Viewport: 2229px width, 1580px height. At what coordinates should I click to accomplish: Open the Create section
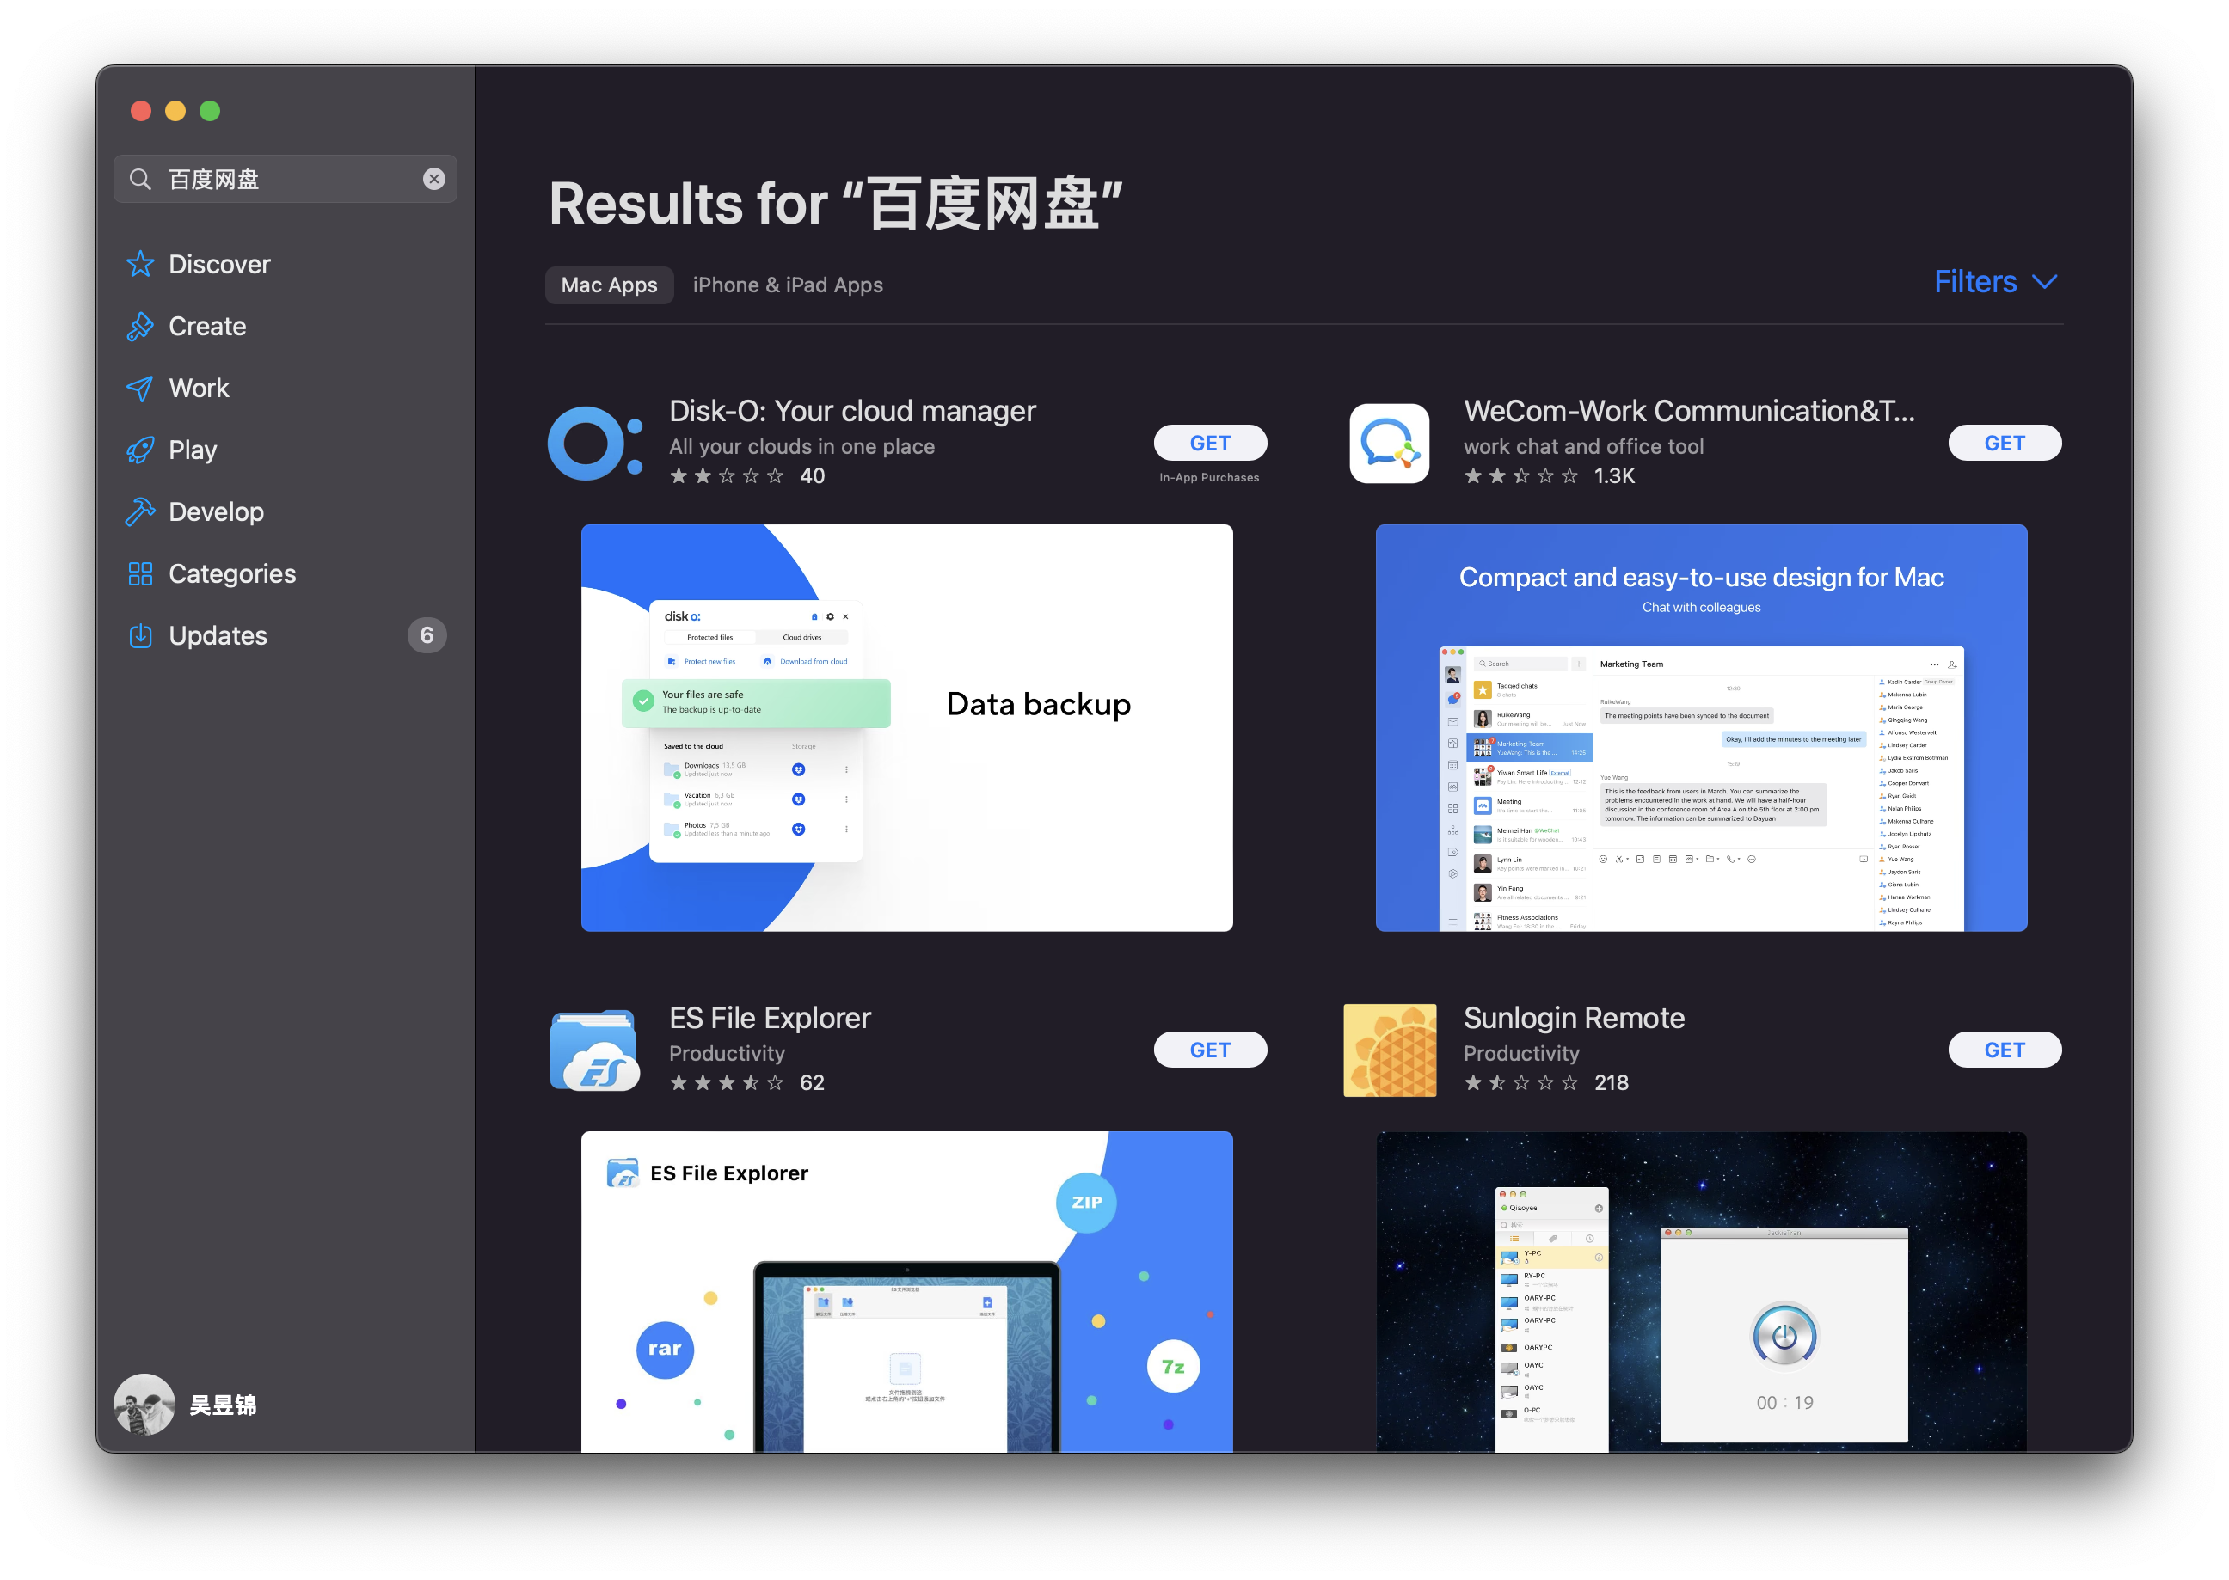(207, 326)
